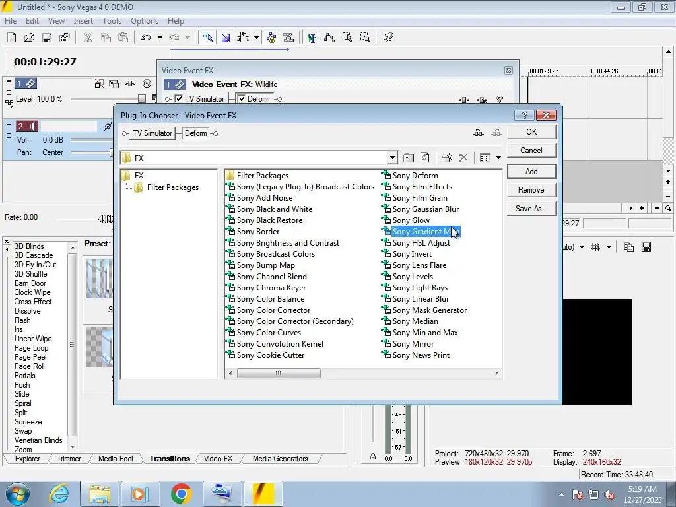
Task: Click the Views icon in Plug-In Chooser
Action: [x=485, y=158]
